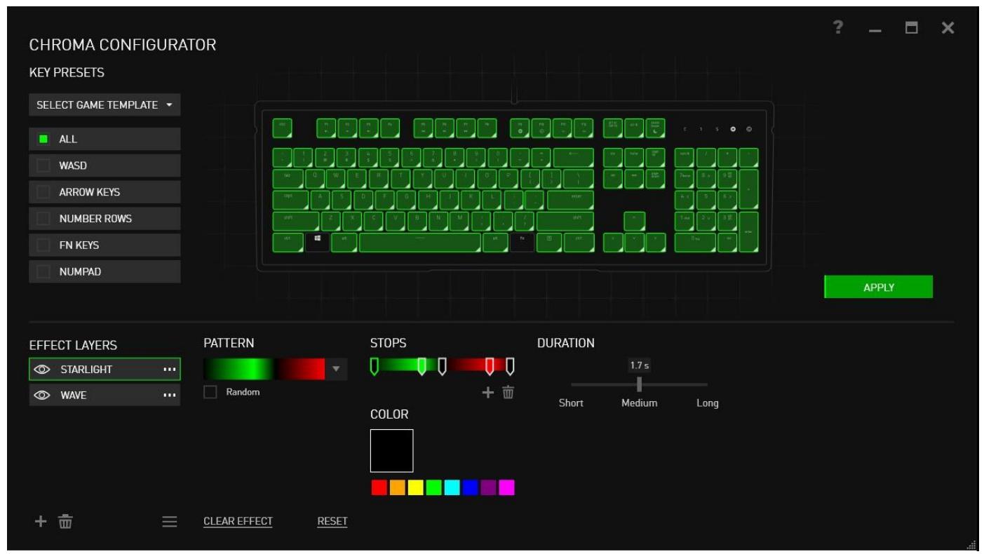Select the tab key on the keyboard
Viewport: 984px width, 554px height.
[288, 179]
